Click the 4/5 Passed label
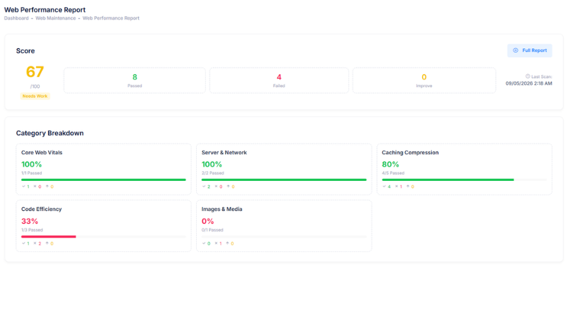 [x=393, y=173]
